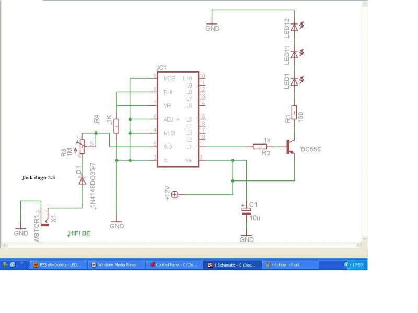Switch to BSS elektronika Firefox taskbar window
Image resolution: width=418 pixels, height=313 pixels.
coord(59,265)
